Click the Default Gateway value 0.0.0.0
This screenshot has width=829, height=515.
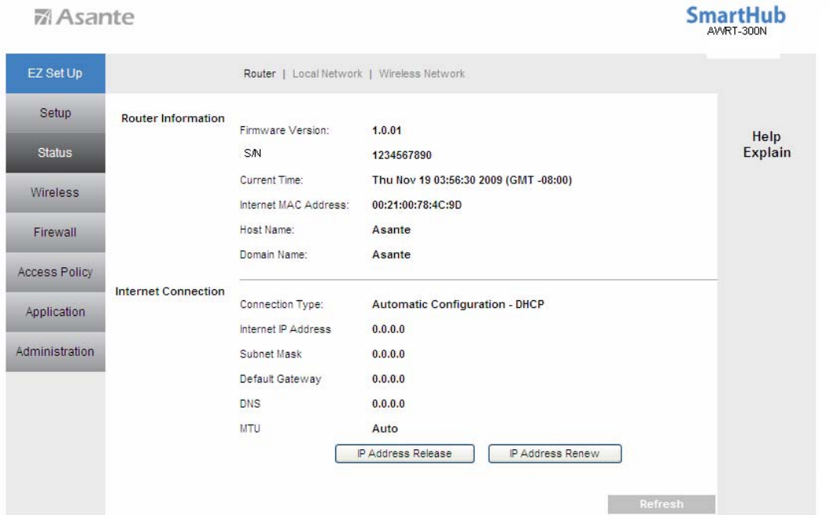pos(388,379)
